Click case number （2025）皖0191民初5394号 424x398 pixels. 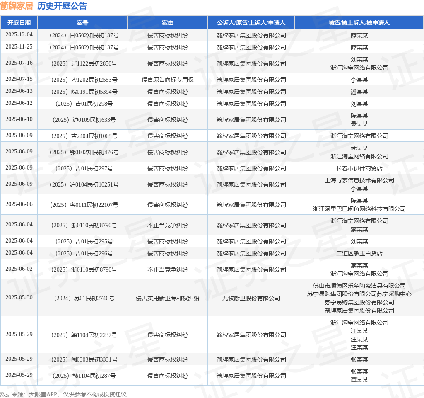pos(84,92)
